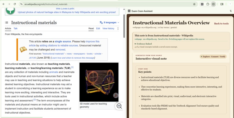Click the 'Interactive visual note' heading
The width and height of the screenshot is (234, 118).
tap(151, 58)
